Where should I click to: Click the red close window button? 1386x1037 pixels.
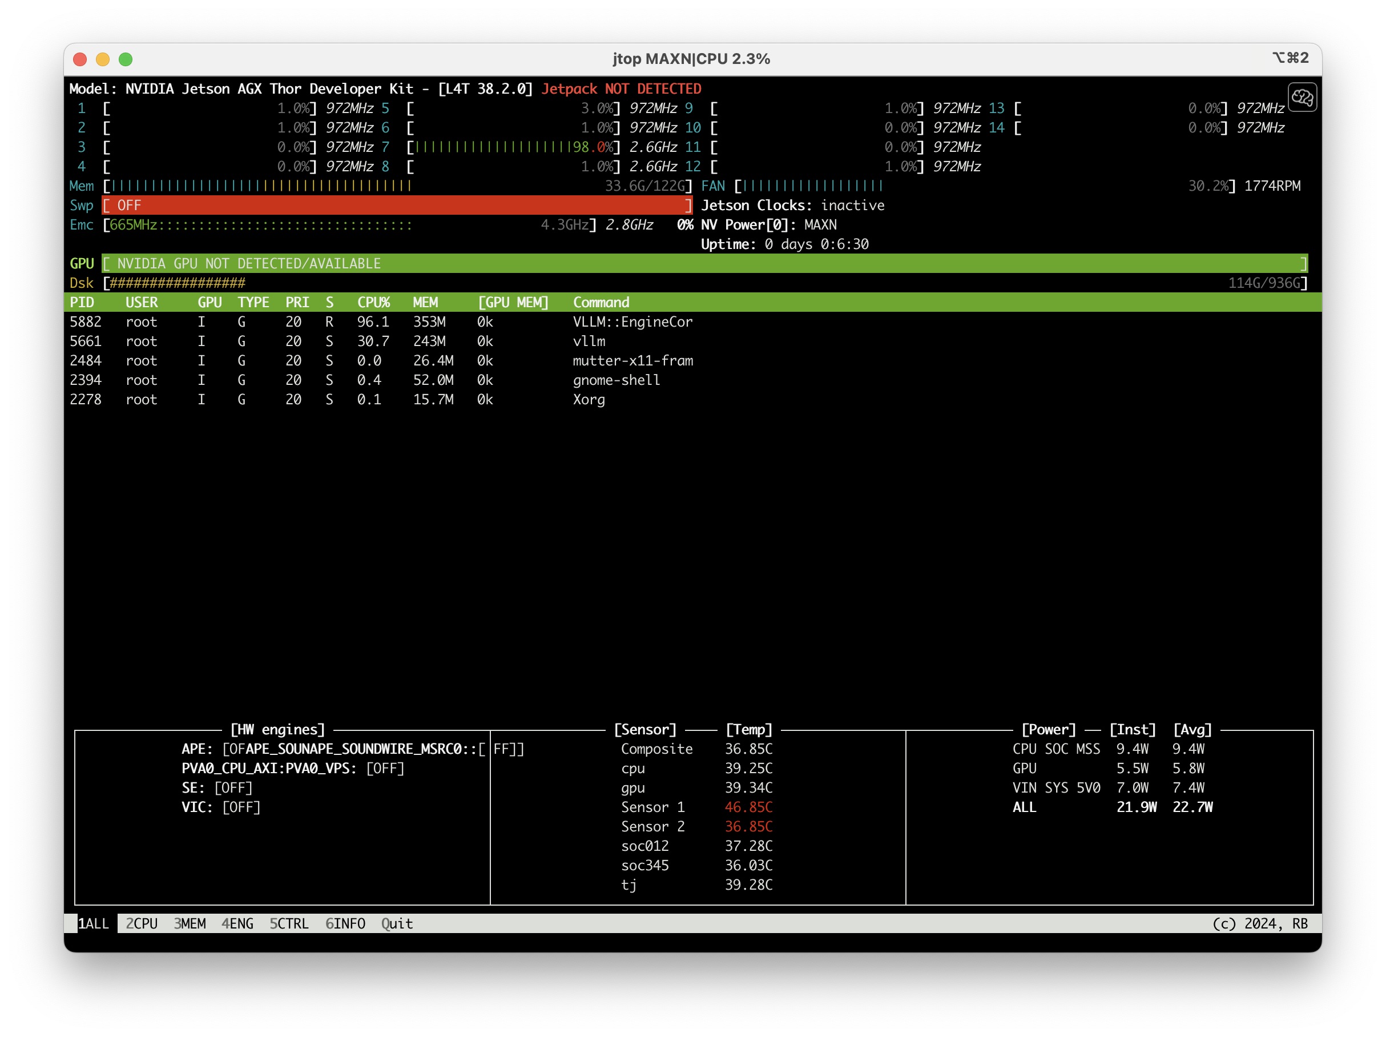pos(79,59)
